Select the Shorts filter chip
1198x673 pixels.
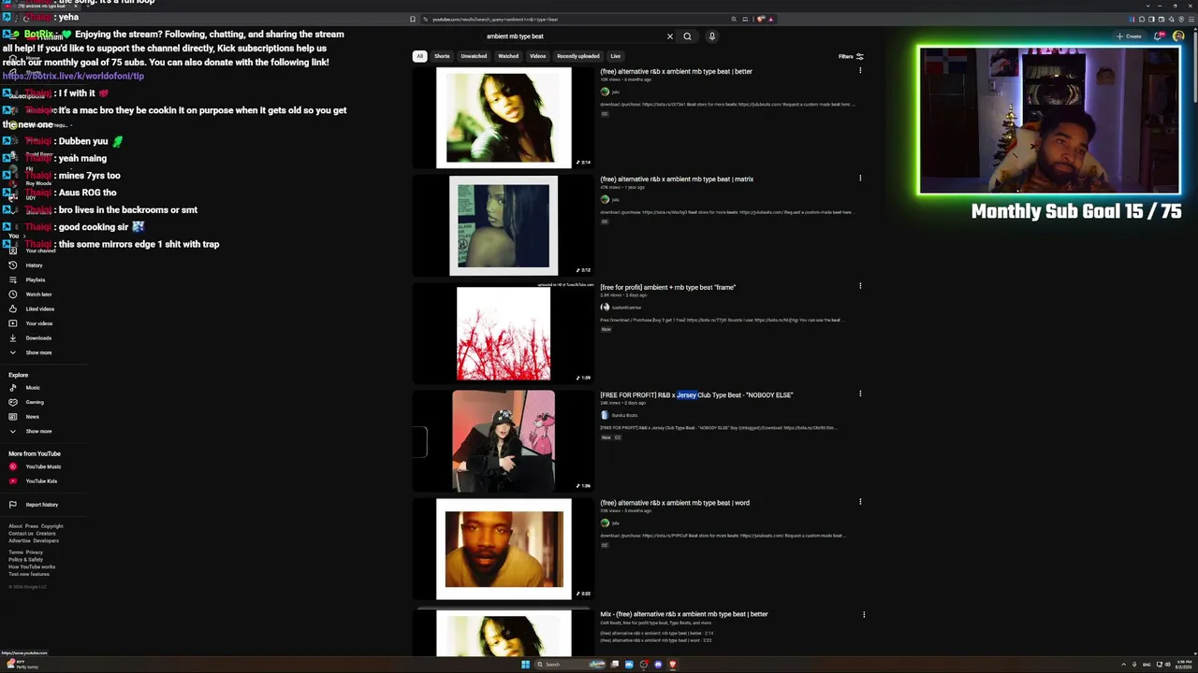point(442,56)
